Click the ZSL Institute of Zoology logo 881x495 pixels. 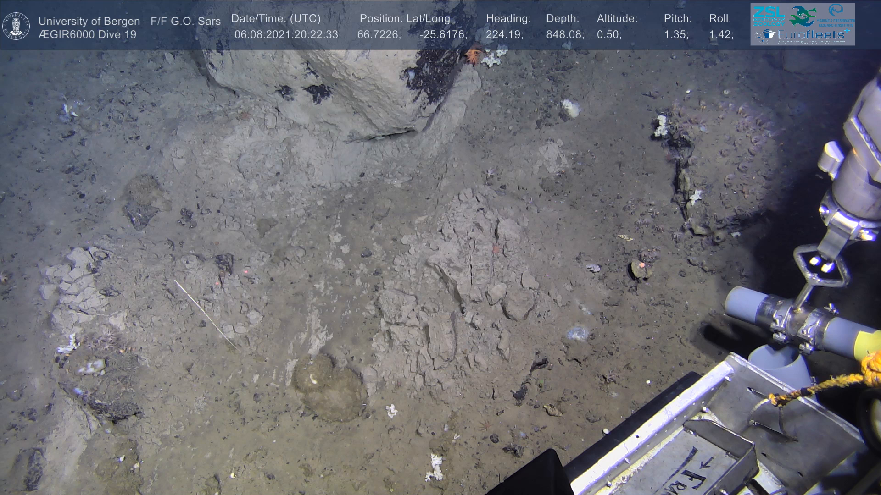click(x=769, y=16)
